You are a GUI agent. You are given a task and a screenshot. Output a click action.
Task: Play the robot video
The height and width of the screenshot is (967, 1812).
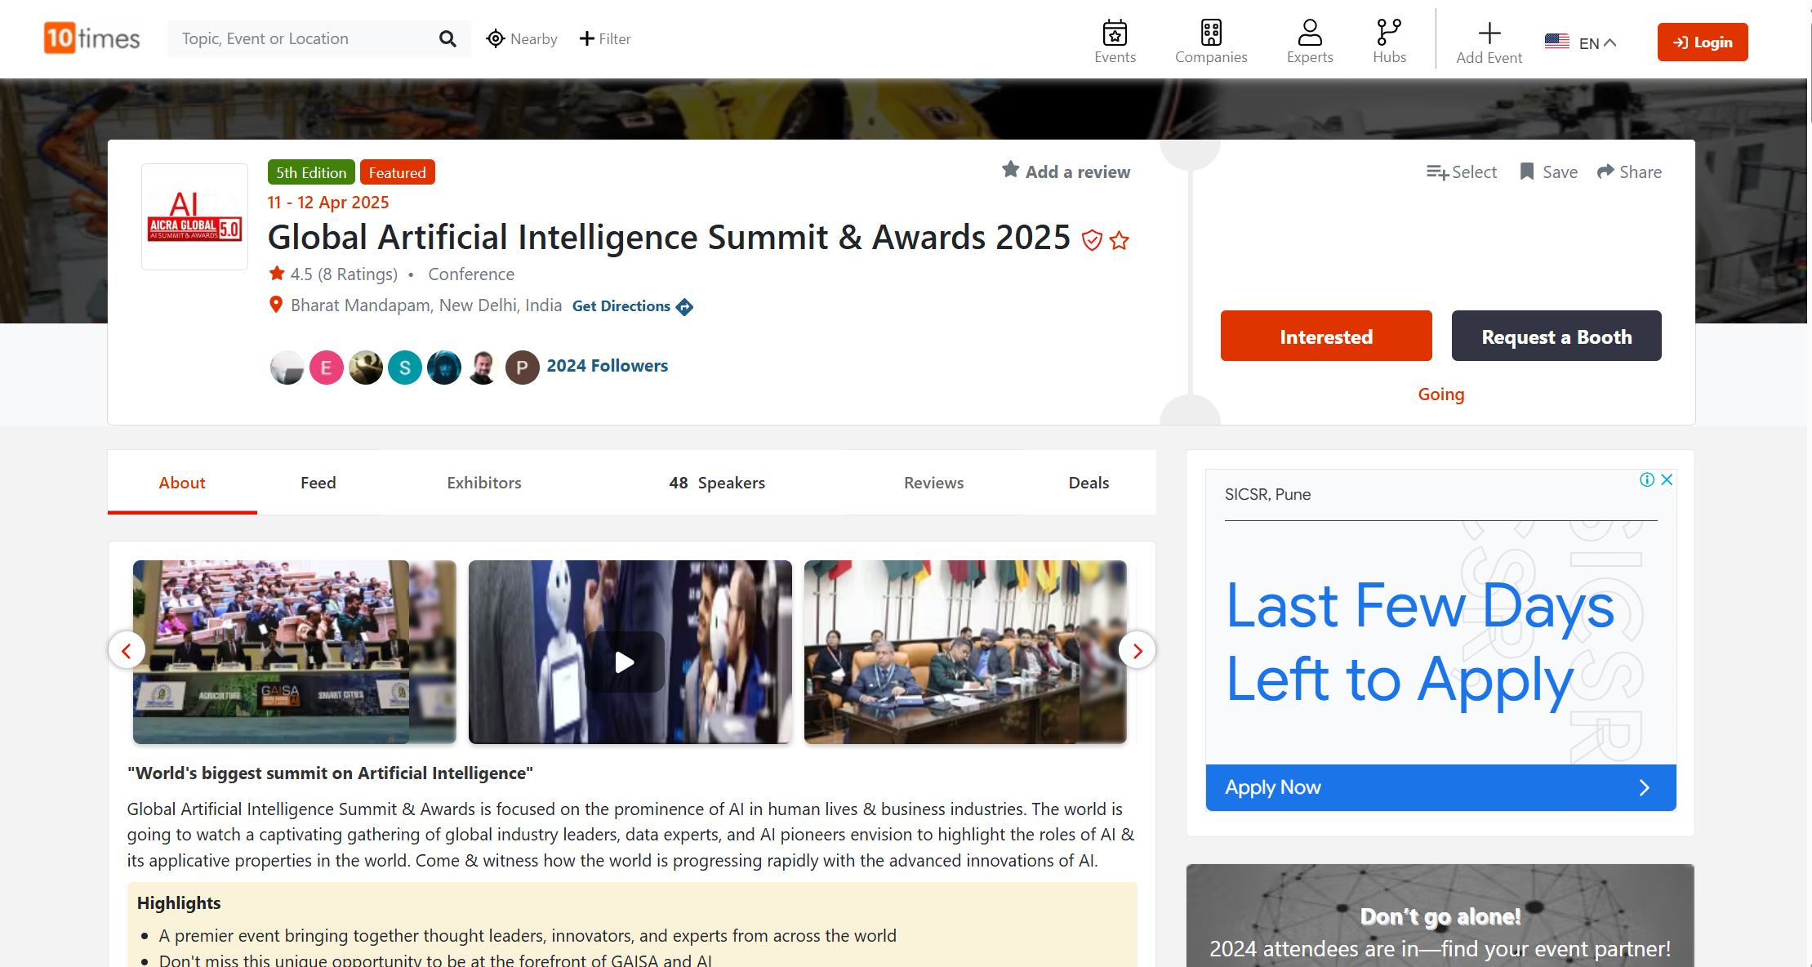[625, 662]
